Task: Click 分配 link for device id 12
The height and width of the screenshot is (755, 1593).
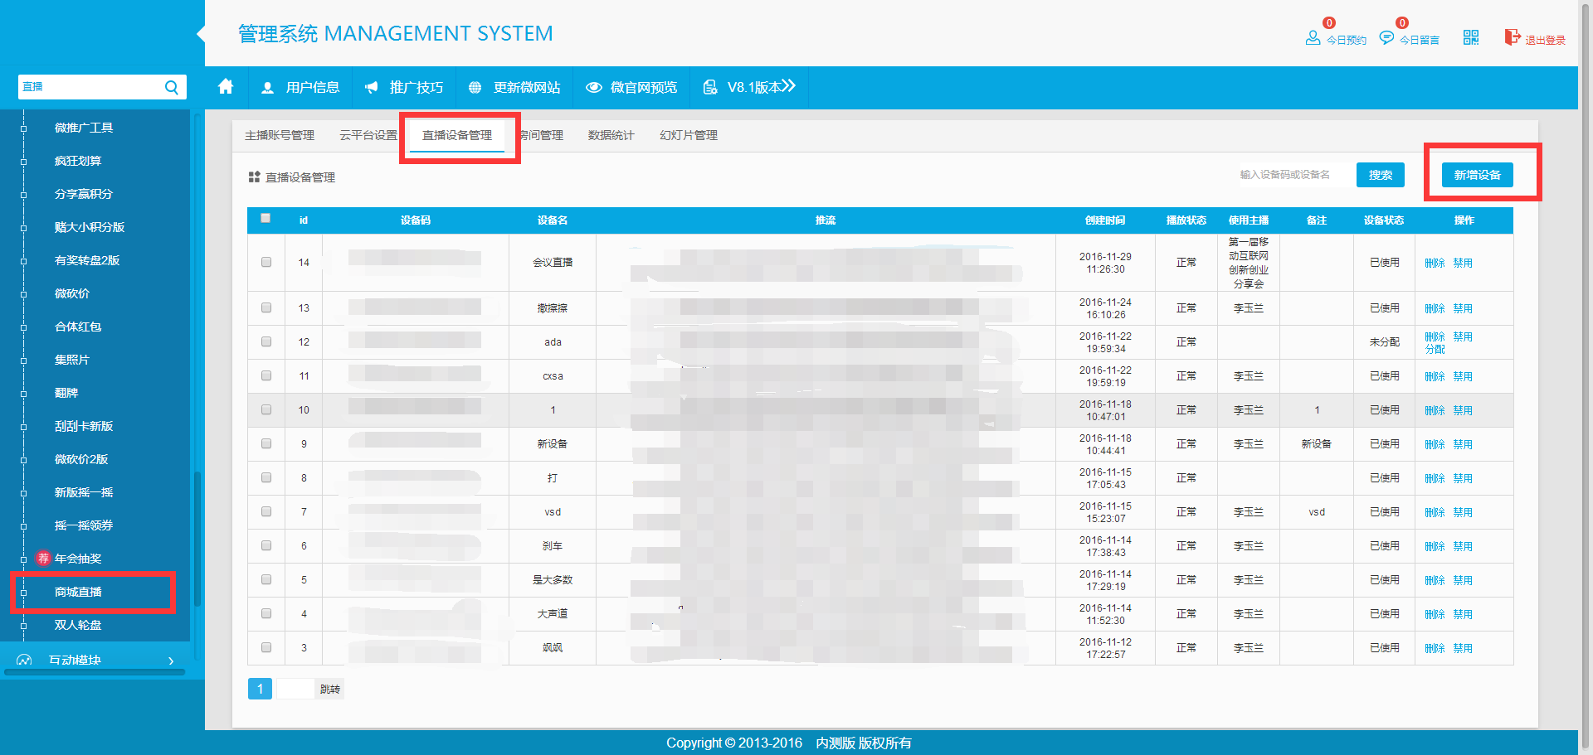Action: click(1435, 349)
